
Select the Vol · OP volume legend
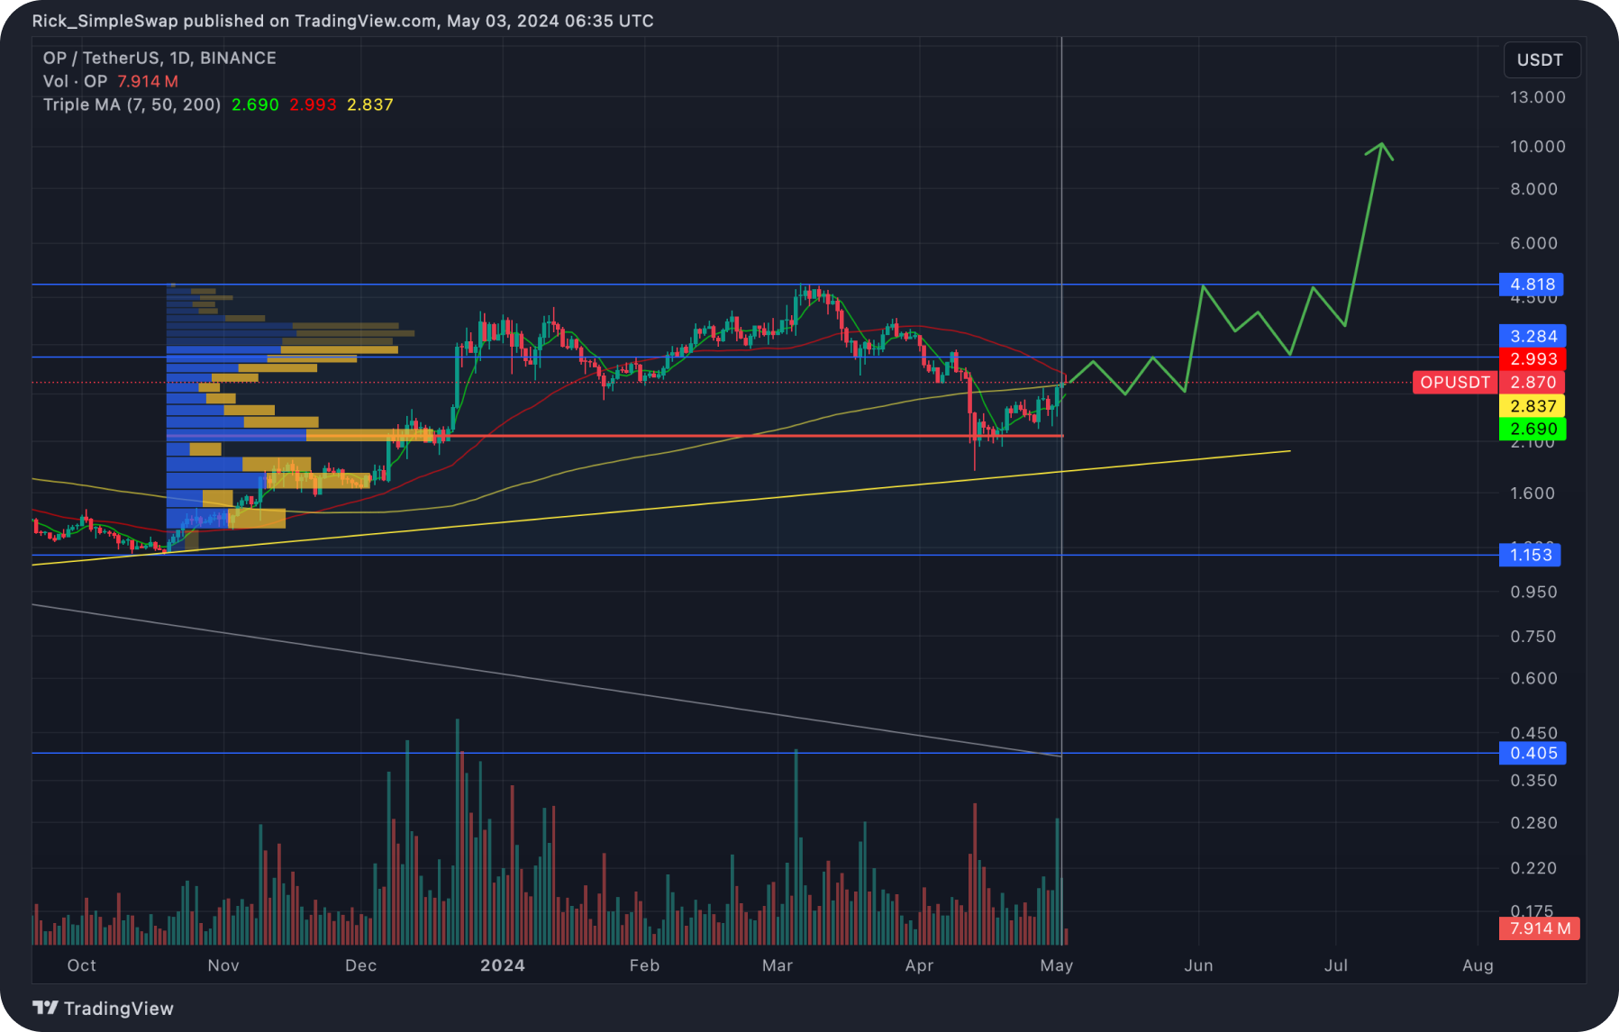tap(76, 81)
